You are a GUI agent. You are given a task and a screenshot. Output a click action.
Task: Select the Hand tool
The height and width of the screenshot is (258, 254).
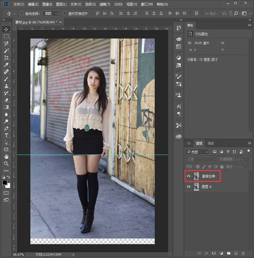click(6, 156)
